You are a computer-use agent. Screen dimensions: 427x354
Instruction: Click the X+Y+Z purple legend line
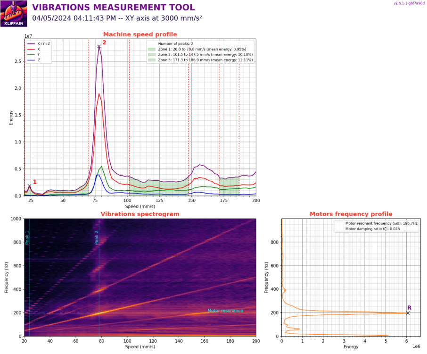point(31,43)
